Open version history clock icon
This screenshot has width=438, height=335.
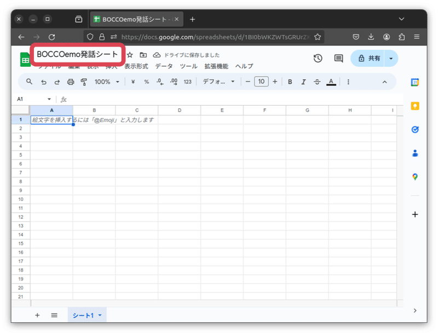tap(318, 59)
